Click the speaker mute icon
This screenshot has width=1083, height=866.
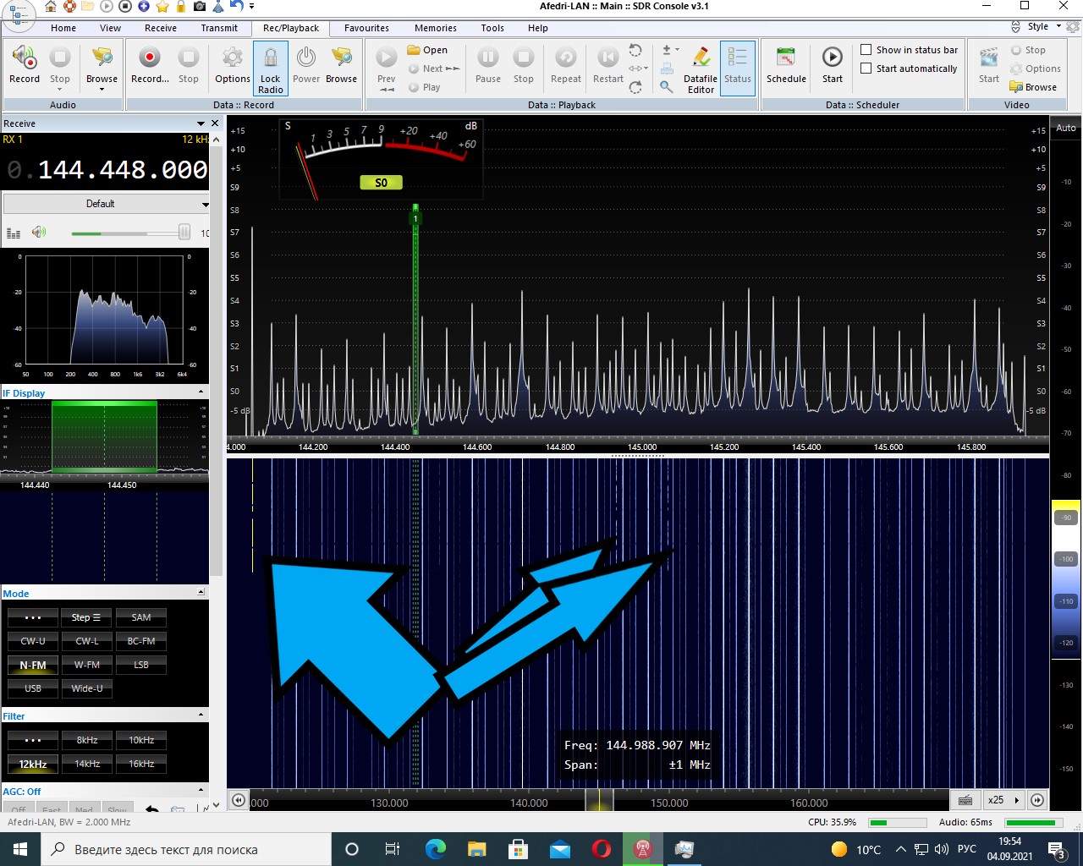[x=39, y=233]
